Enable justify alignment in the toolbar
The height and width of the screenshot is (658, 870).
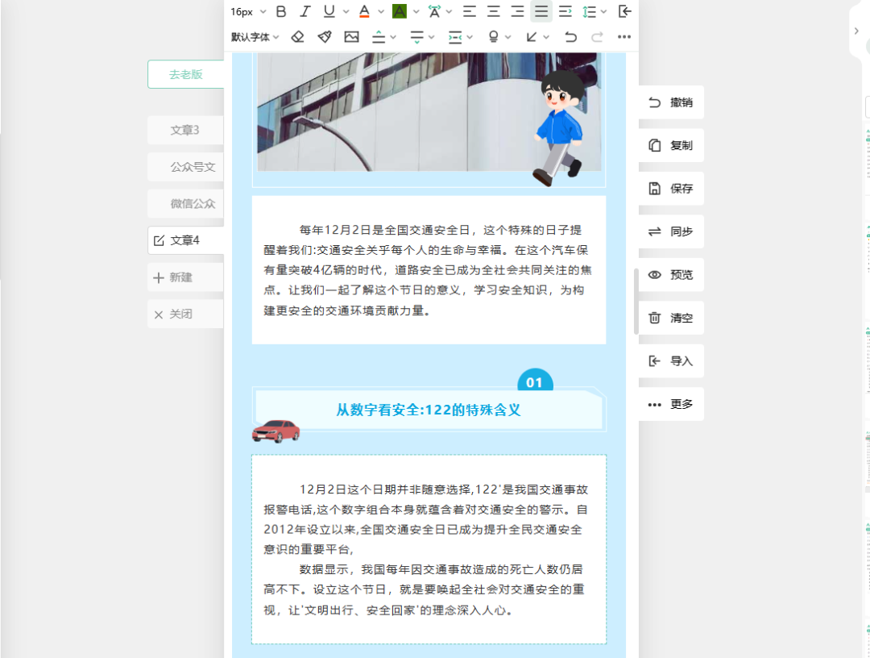coord(541,11)
